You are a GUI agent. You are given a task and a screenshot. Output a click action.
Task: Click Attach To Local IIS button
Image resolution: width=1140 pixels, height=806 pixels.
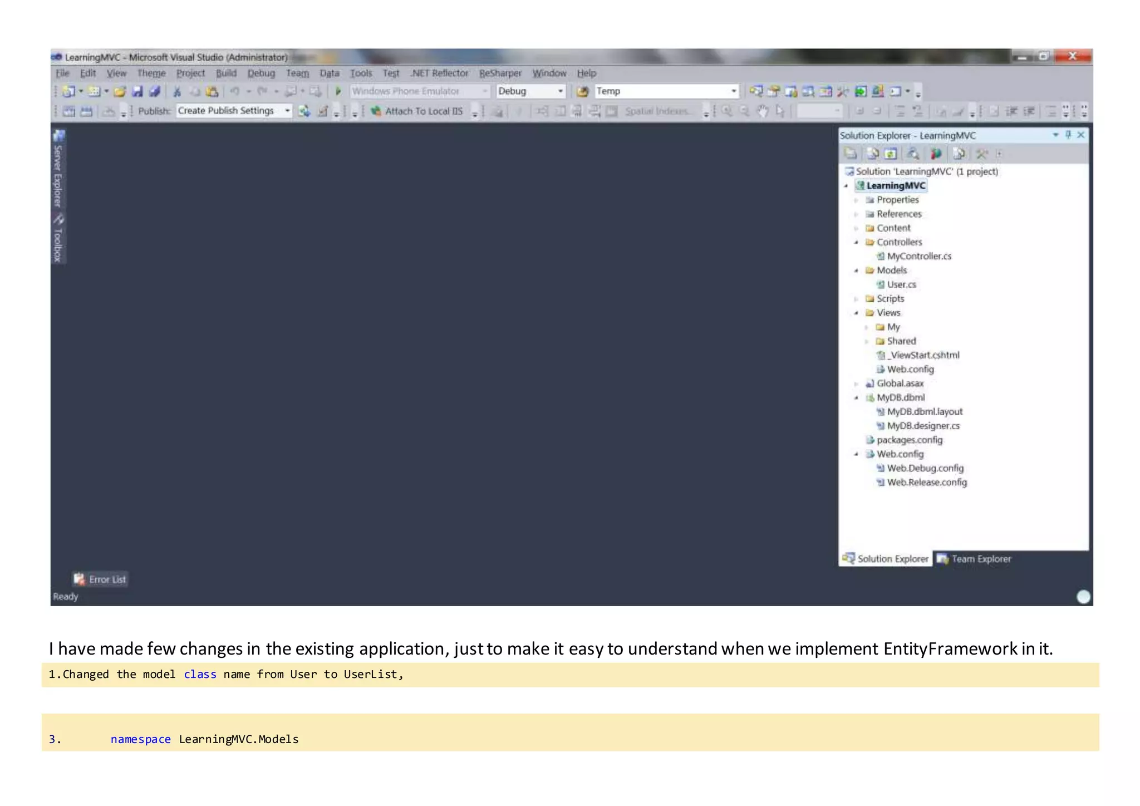click(417, 111)
